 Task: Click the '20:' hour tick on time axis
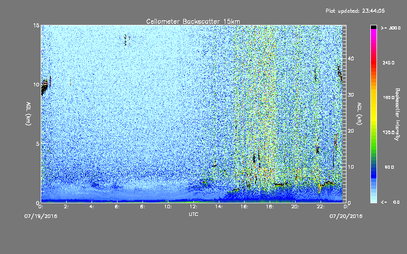click(x=295, y=207)
